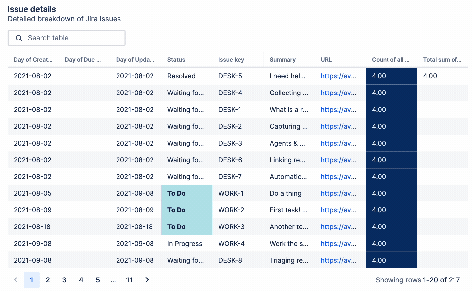Click inside the Search table field
The height and width of the screenshot is (291, 472).
[66, 38]
